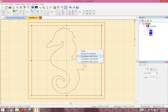Click the magnifier zoom tool icon

click(40, 7)
